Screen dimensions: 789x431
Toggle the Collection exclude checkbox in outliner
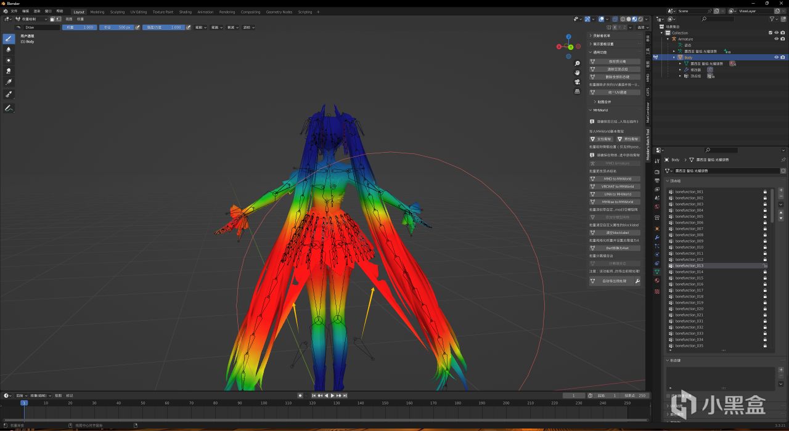771,33
